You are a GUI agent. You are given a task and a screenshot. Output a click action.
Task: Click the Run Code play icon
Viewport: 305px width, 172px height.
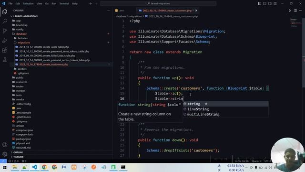pos(290,11)
